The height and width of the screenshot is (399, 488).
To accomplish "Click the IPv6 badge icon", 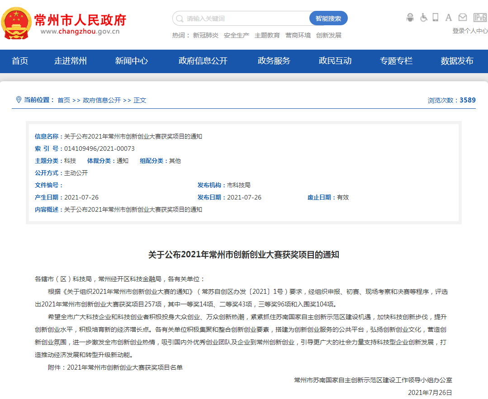I will point(480,18).
